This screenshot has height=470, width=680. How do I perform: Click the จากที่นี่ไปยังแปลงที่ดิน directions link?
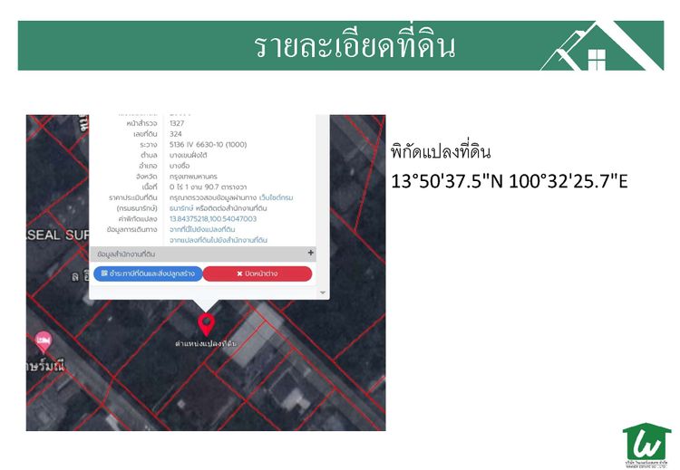coord(202,229)
